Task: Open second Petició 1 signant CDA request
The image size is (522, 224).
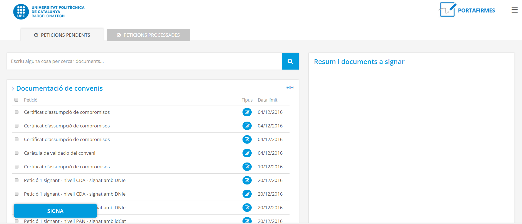Action: coord(75,194)
